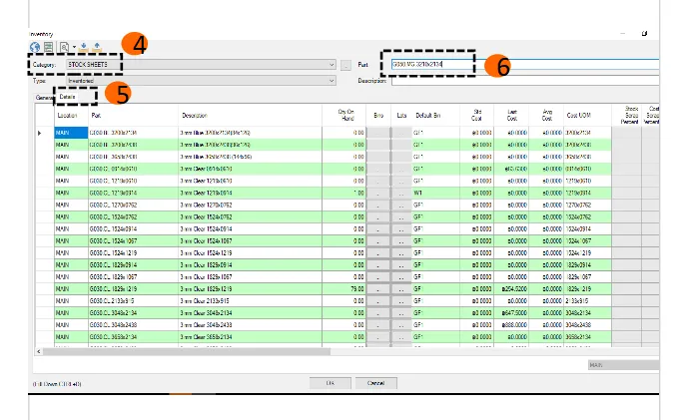The width and height of the screenshot is (676, 420).
Task: Click the quantity cell showing 79.00
Action: pyautogui.click(x=344, y=289)
